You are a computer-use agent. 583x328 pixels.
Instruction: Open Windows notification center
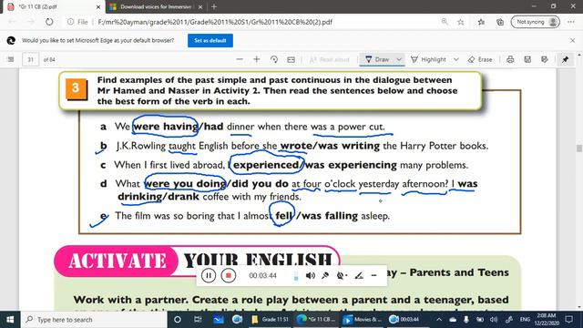(568, 320)
